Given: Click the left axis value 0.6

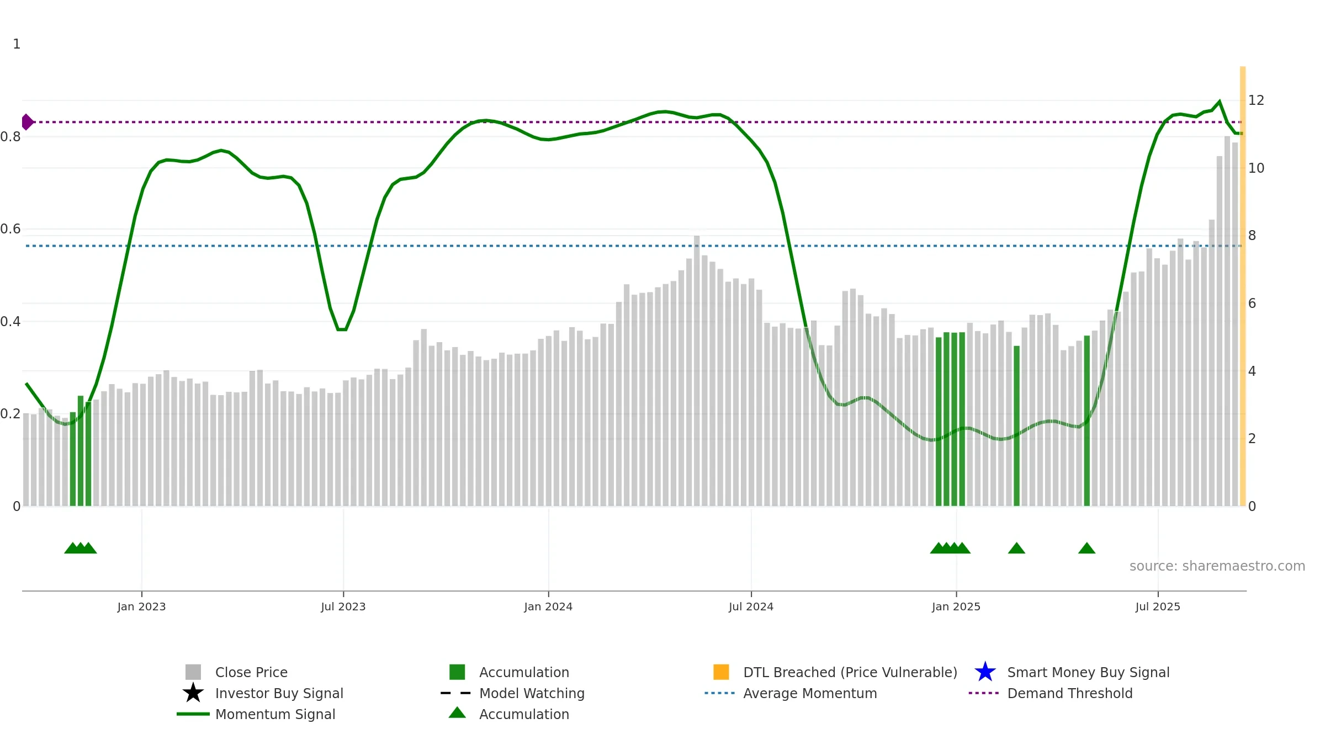Looking at the screenshot, I should click(x=10, y=229).
